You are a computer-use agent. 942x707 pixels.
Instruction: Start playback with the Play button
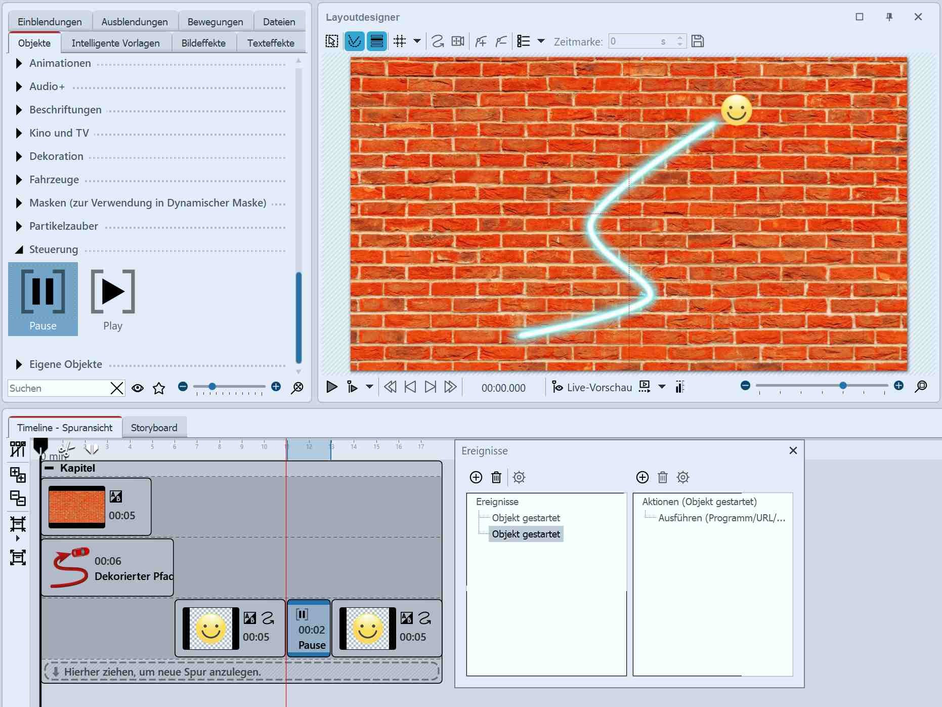[331, 387]
